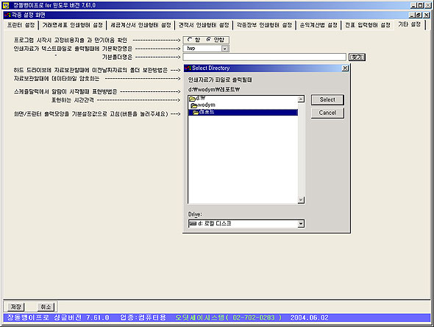Screen dimensions: 434x327
Task: Click the application icon in the main title bar
Action: (x=6, y=5)
